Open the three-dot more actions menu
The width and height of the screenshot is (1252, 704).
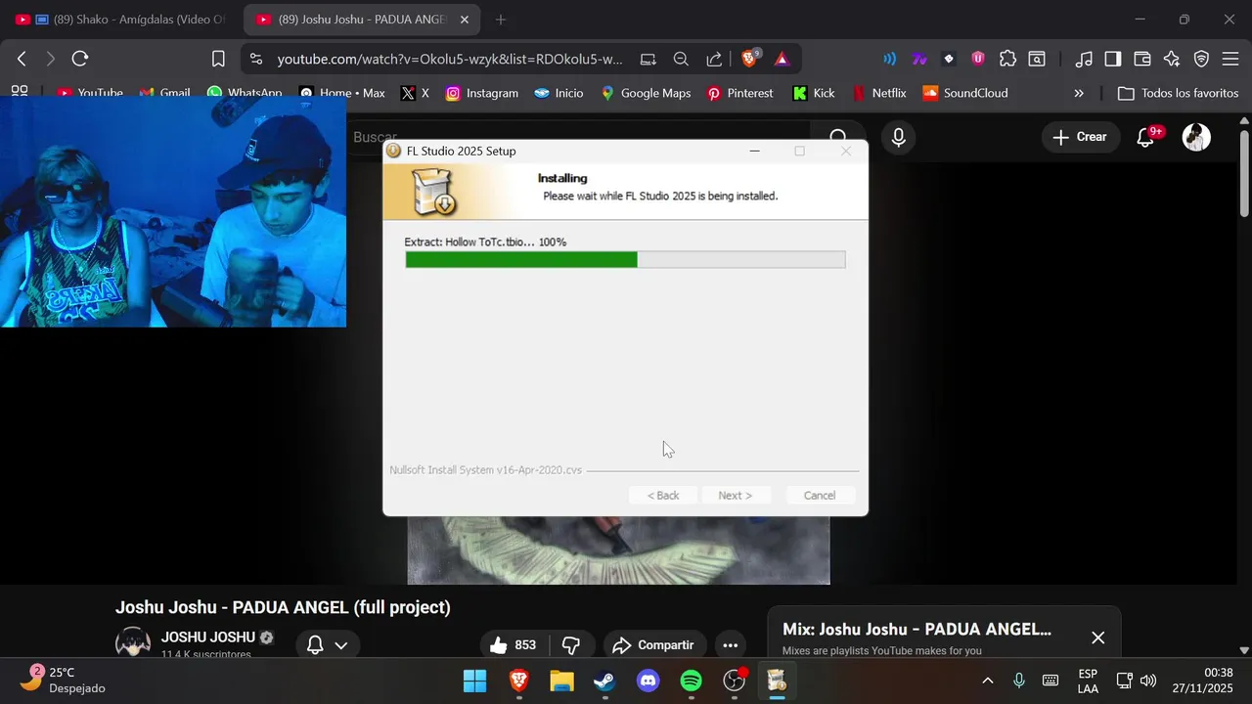click(730, 645)
